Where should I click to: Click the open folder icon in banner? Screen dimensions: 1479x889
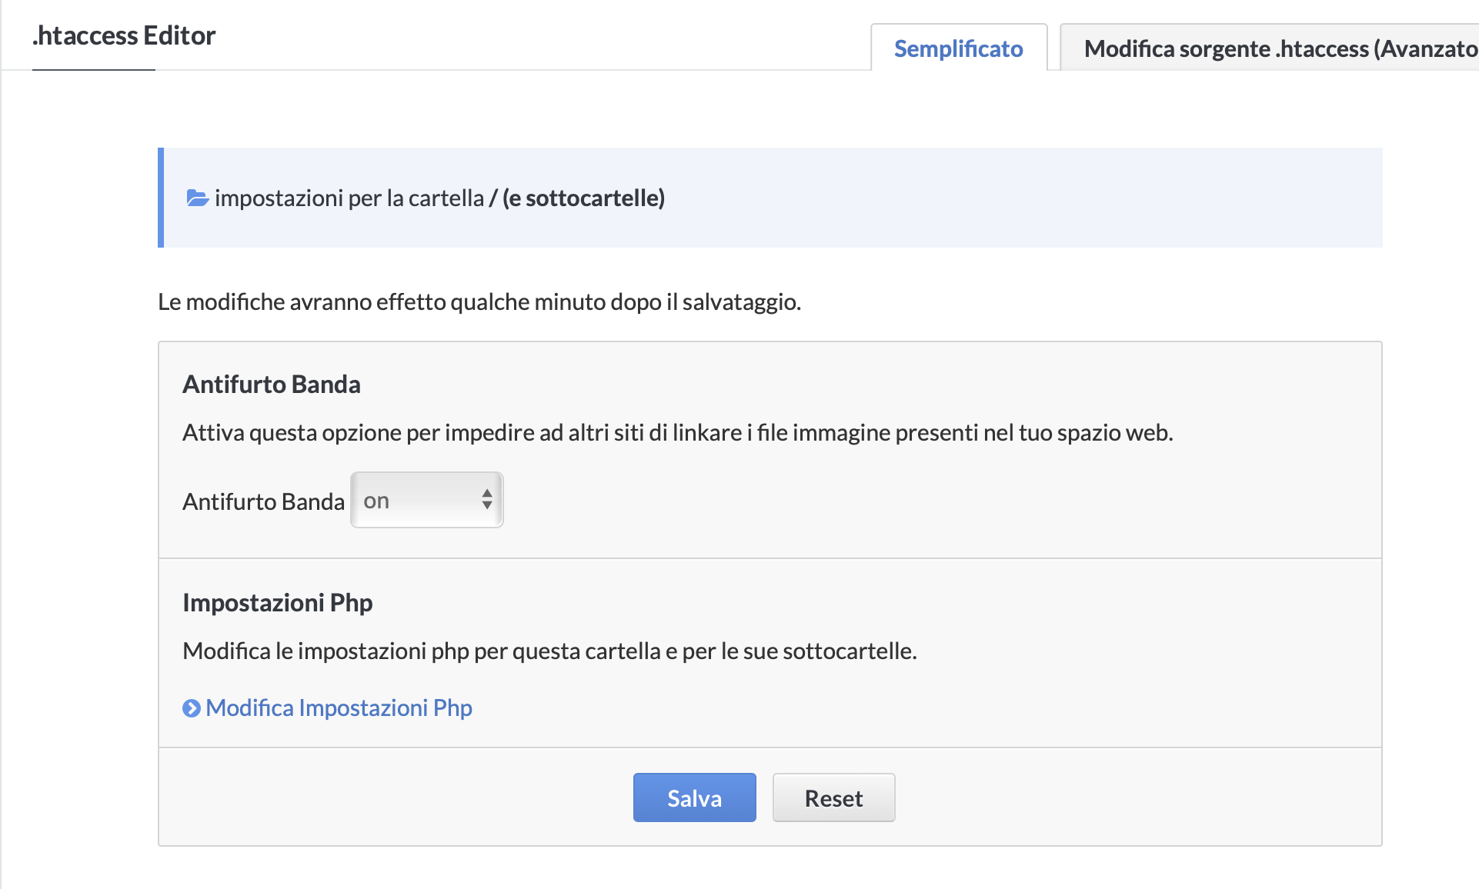point(197,198)
